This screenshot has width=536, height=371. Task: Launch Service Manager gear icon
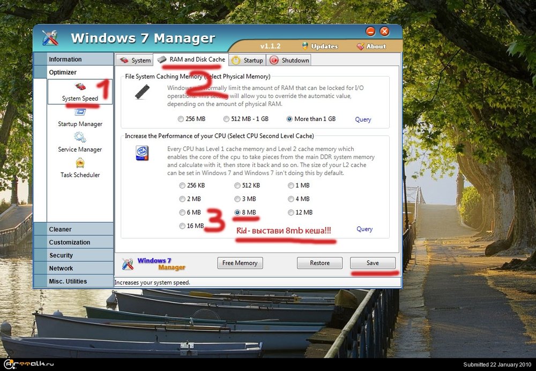point(80,138)
